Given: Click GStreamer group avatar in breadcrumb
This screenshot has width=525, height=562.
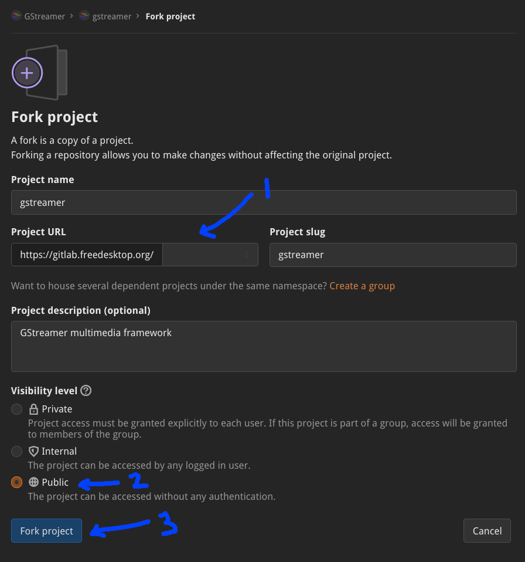Looking at the screenshot, I should 16,16.
